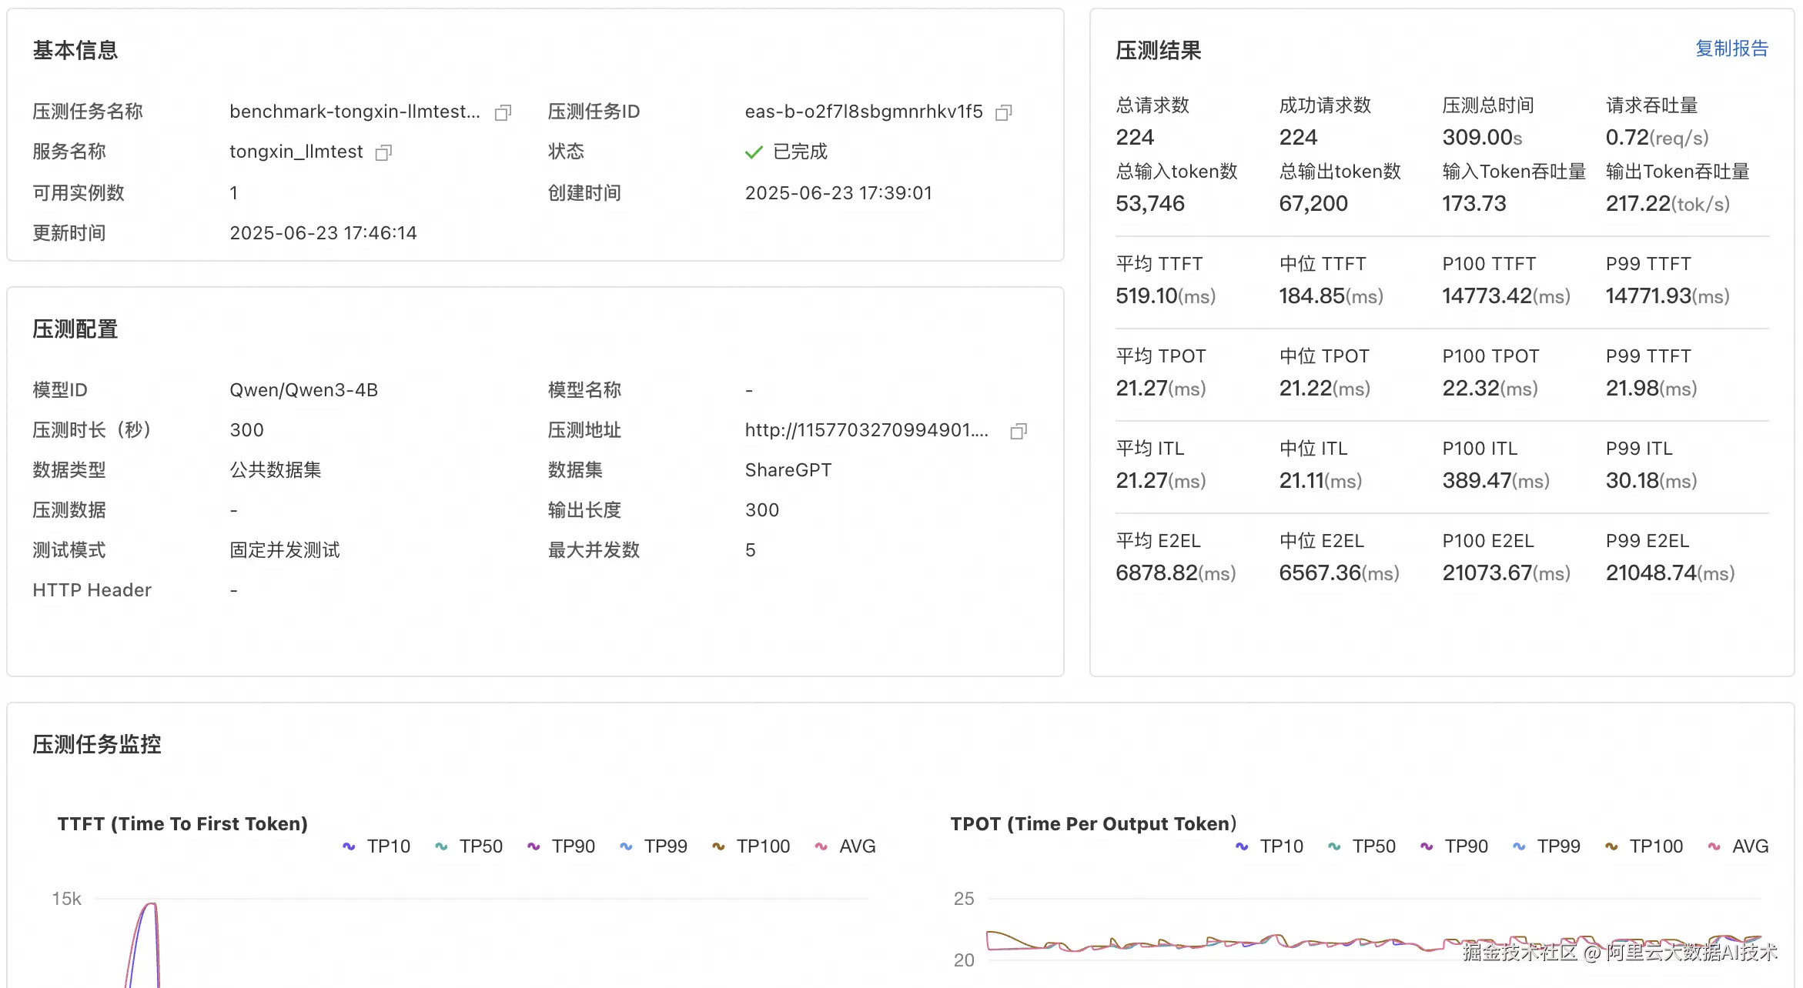Click the creation time 2025-06-23 17:39:01
This screenshot has width=1803, height=988.
point(838,193)
